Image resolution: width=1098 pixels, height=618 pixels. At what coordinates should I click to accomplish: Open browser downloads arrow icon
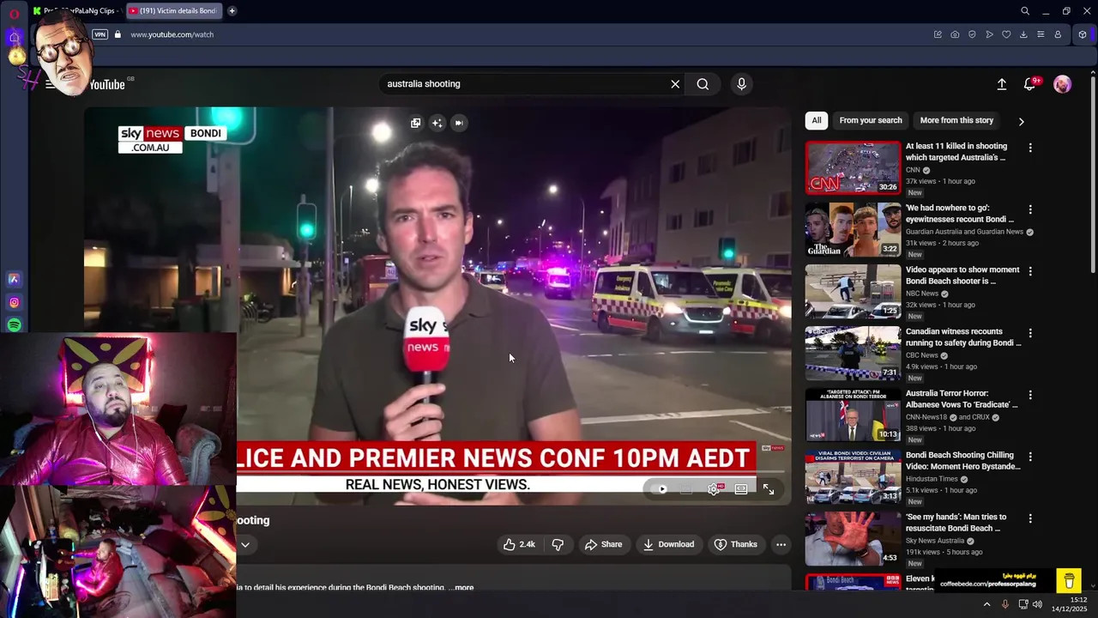pyautogui.click(x=1023, y=34)
